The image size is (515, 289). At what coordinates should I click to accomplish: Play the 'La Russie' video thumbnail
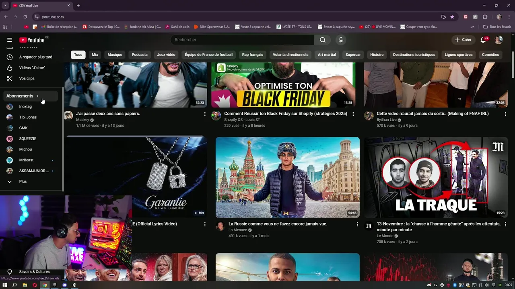(288, 177)
